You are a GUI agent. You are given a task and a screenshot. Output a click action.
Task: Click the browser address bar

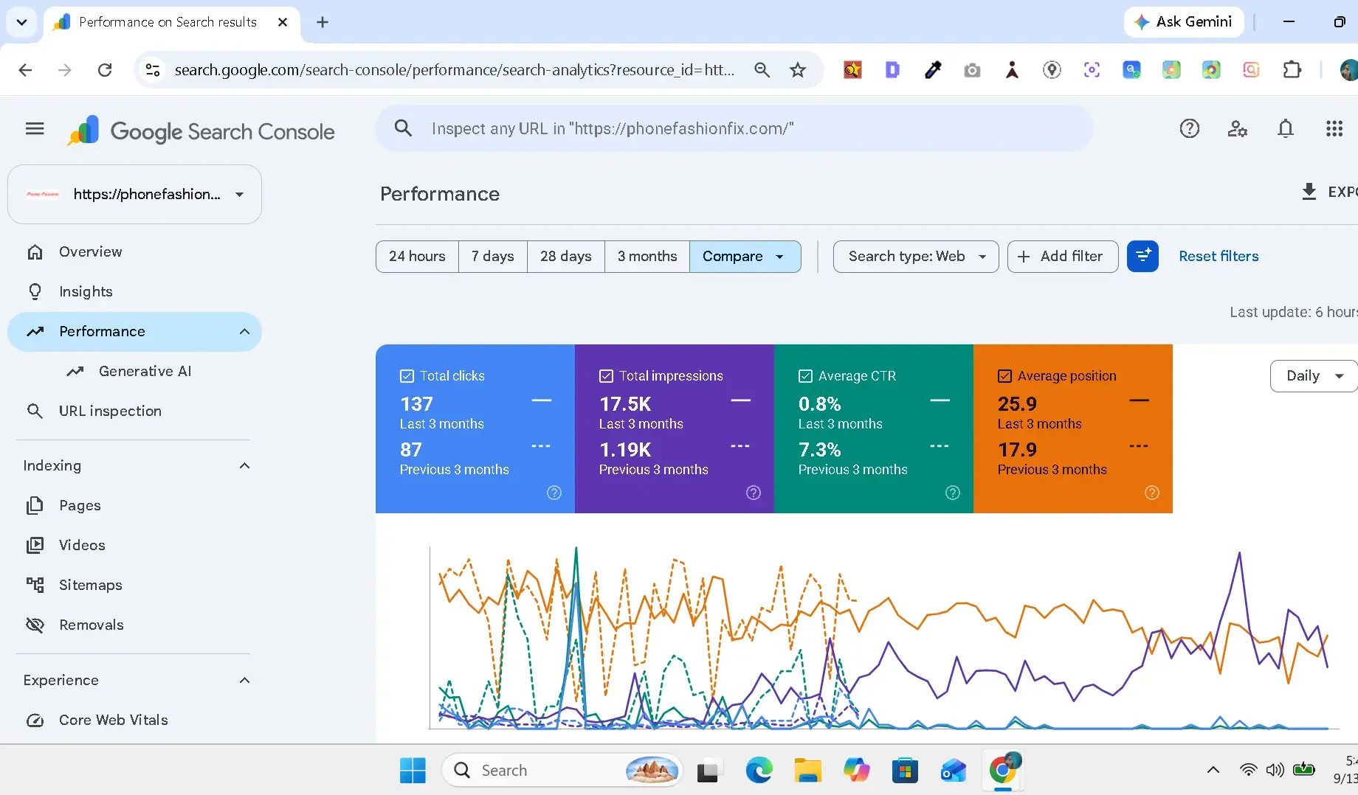pos(454,70)
